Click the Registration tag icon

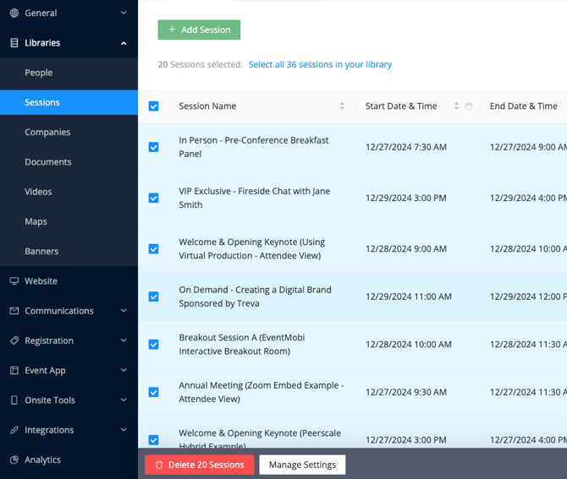coord(14,340)
